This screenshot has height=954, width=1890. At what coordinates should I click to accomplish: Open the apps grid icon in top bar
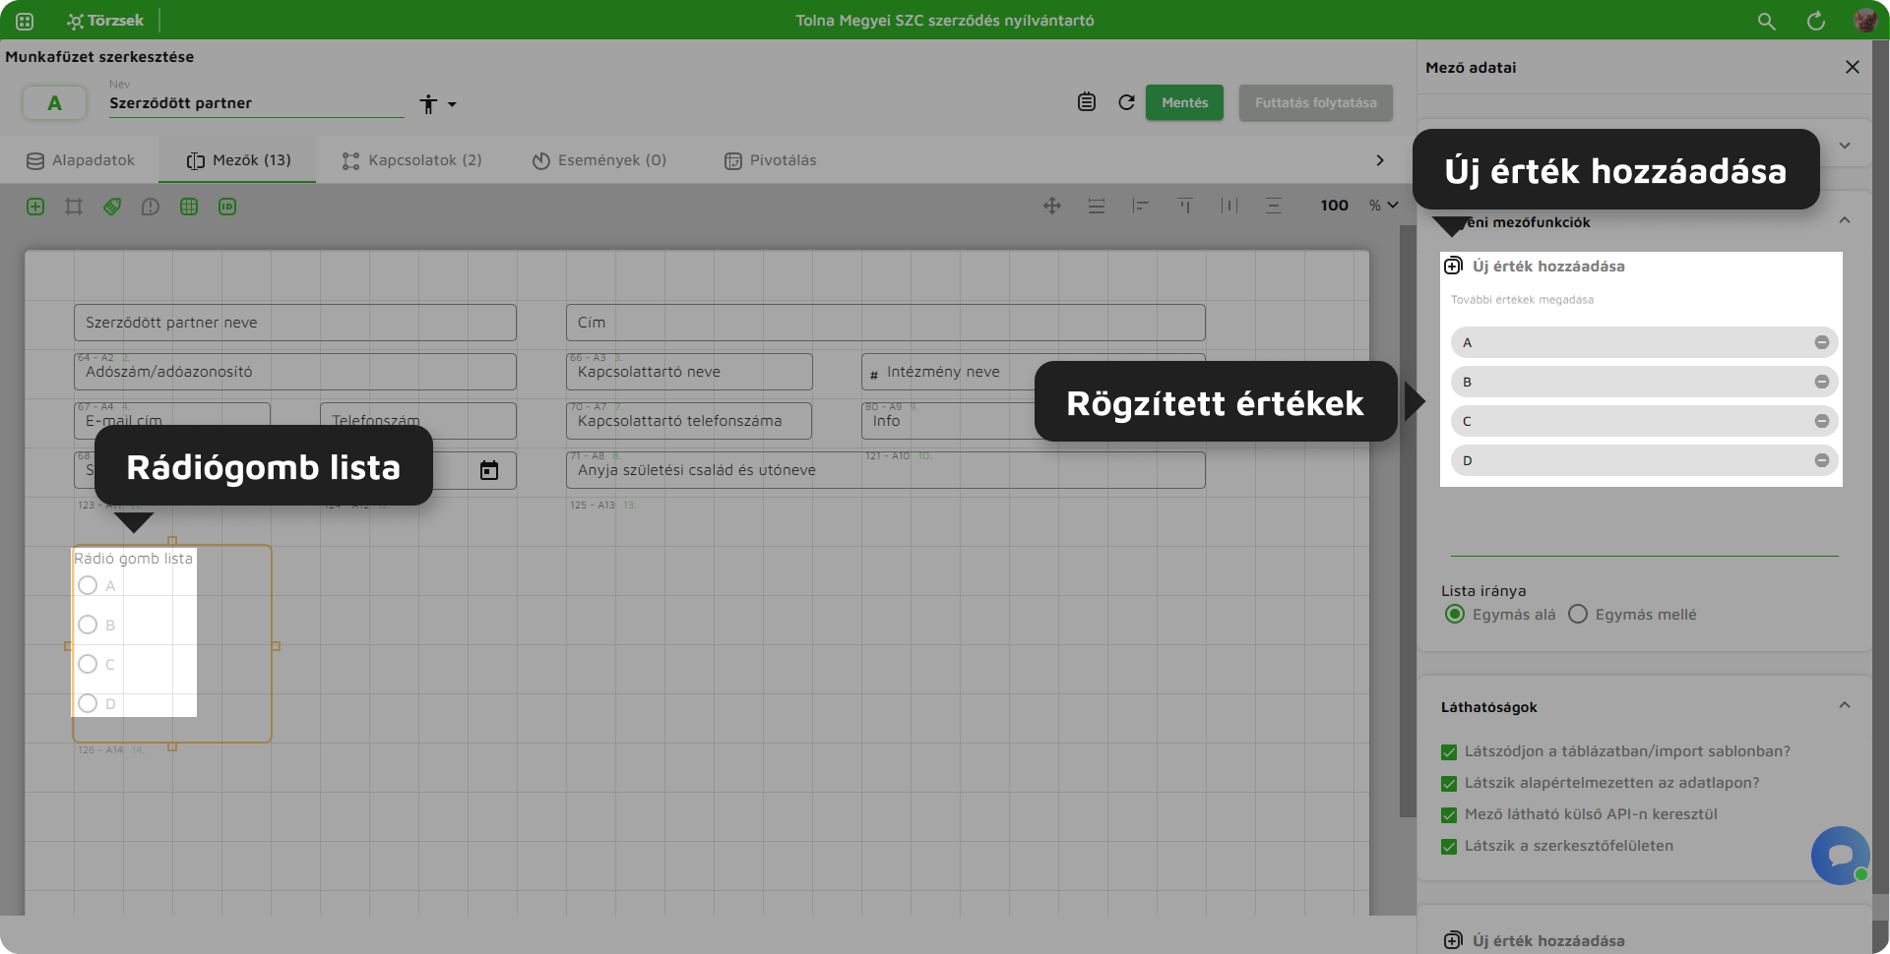[25, 21]
